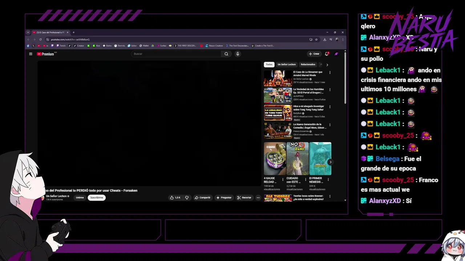
Task: Click Un Señor Lechon under Marvel Rivals video
Action: pyautogui.click(x=301, y=79)
